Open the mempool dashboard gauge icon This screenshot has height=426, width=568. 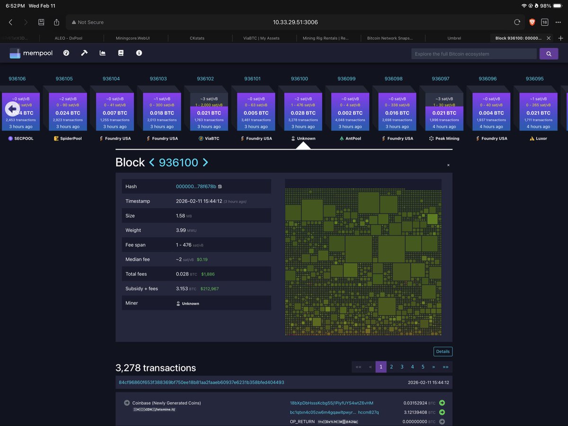66,53
